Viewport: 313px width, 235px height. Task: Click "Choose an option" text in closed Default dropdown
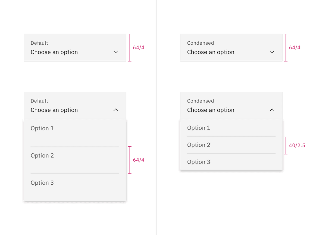pos(54,52)
